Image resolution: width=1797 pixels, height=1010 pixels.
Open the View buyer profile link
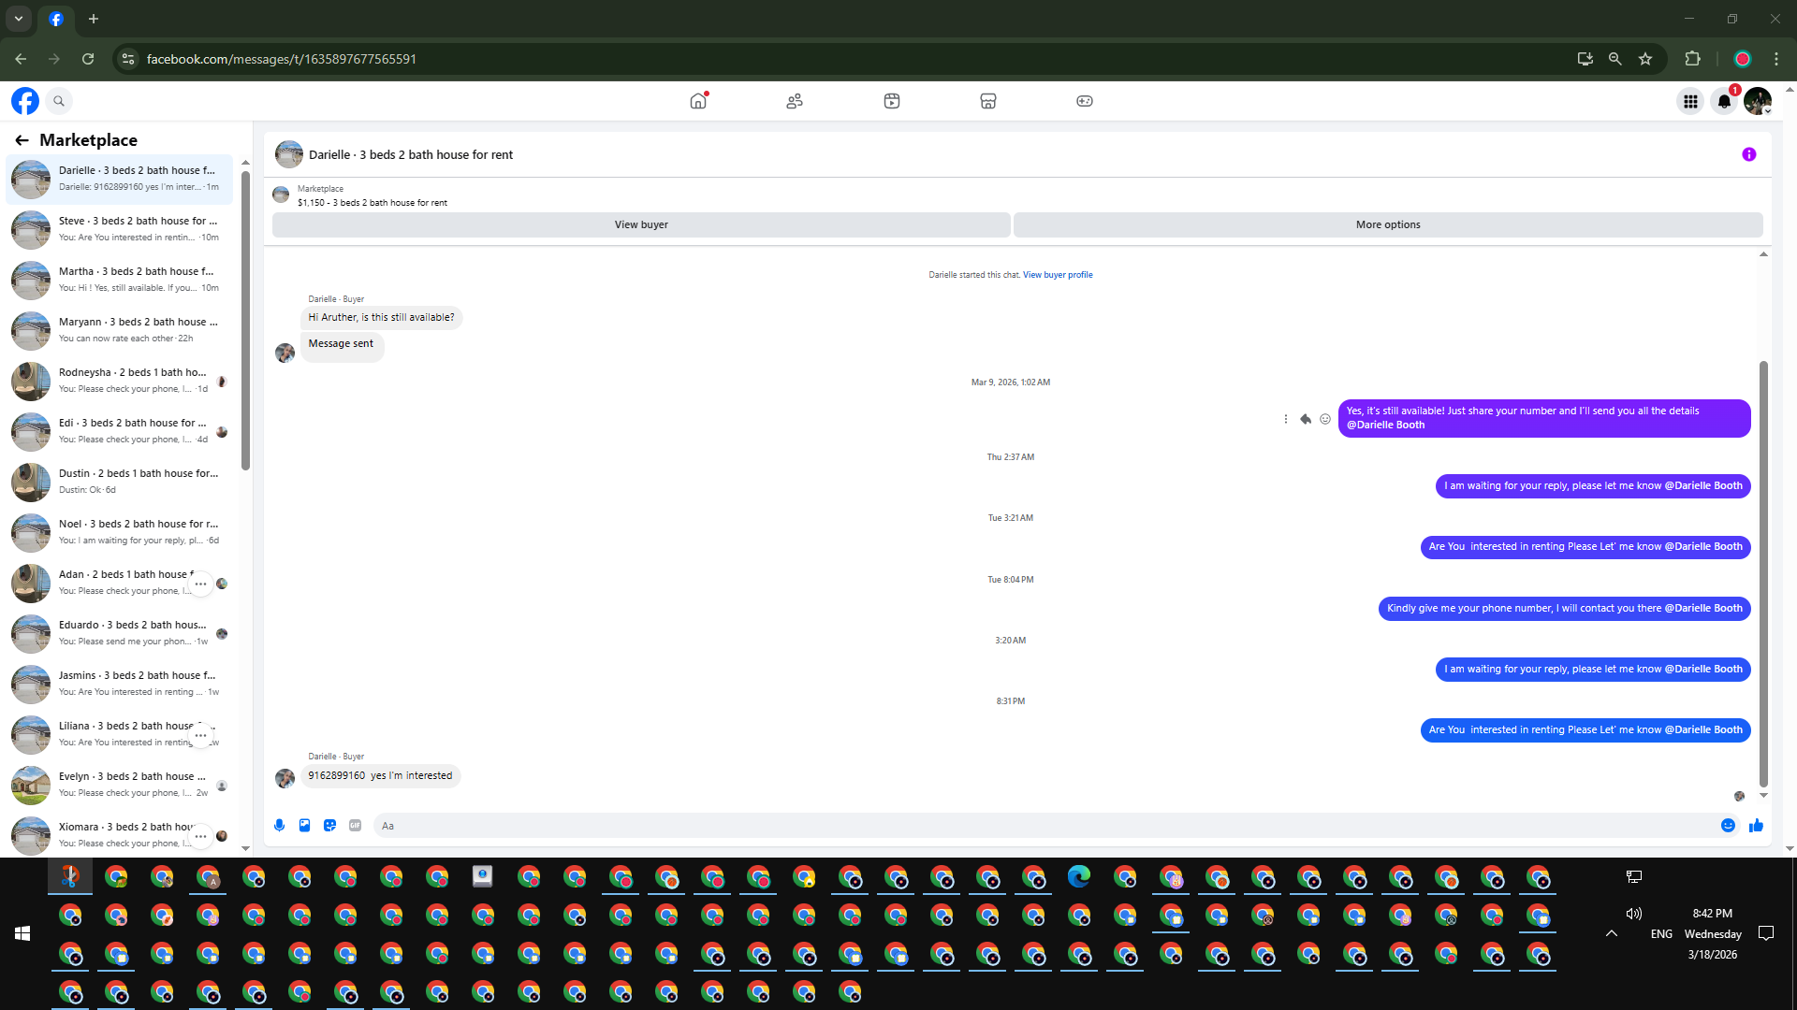point(1058,275)
